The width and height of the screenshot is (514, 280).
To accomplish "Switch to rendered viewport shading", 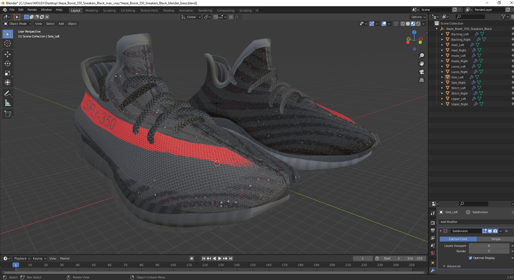I will [418, 24].
